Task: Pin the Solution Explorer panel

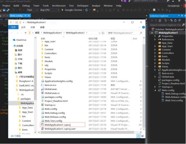Action: 182,16
